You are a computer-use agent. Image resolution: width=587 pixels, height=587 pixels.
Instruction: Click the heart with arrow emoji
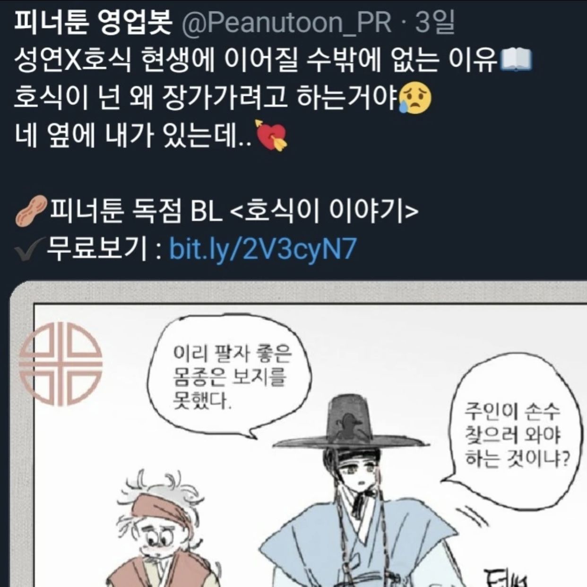[x=271, y=135]
